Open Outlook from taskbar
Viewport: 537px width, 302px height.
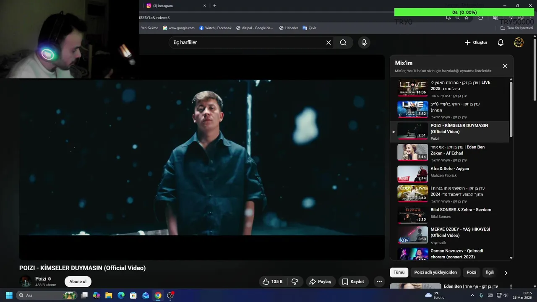[146, 295]
